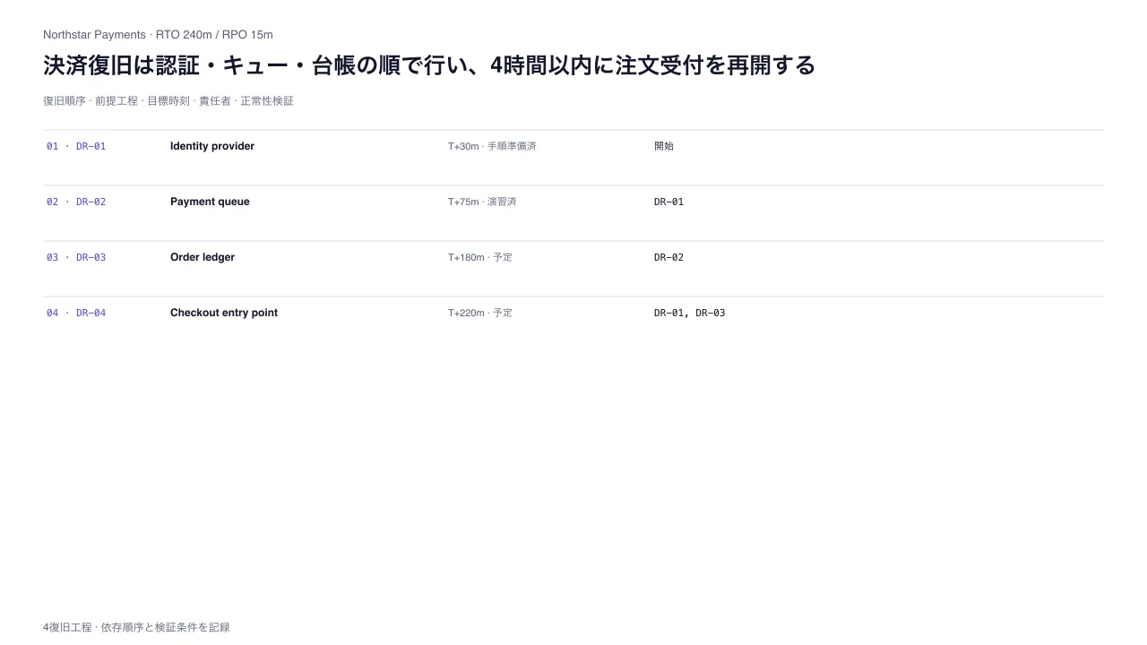Click the 'Payment queue' row name

pyautogui.click(x=210, y=202)
